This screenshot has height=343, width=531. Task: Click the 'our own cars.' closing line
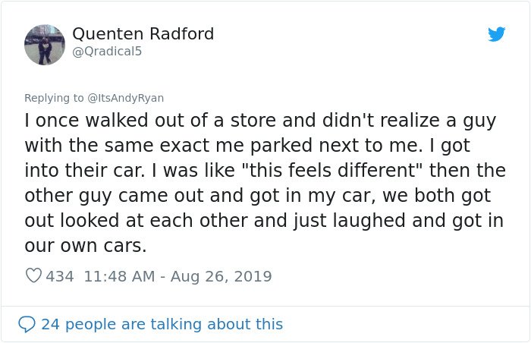[85, 245]
